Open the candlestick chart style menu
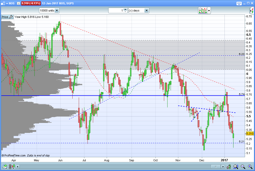Viewport: 255px width, 171px height. click(3, 3)
